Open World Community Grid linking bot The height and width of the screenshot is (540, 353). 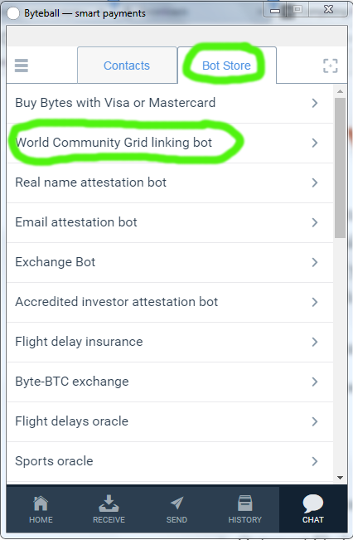click(170, 143)
